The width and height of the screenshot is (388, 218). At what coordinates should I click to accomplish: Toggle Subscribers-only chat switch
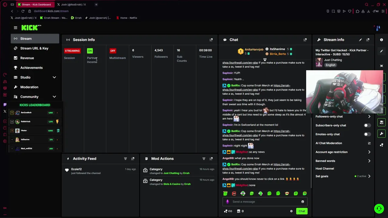coord(367,125)
